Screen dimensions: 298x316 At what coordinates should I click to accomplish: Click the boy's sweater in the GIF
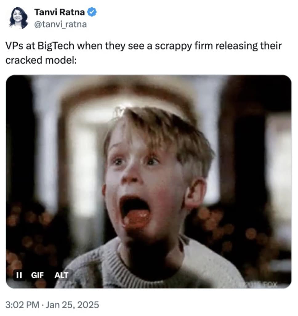pyautogui.click(x=153, y=268)
